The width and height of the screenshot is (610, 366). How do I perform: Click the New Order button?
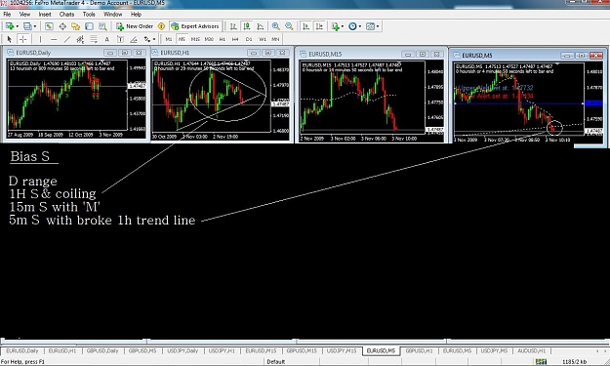(x=135, y=26)
